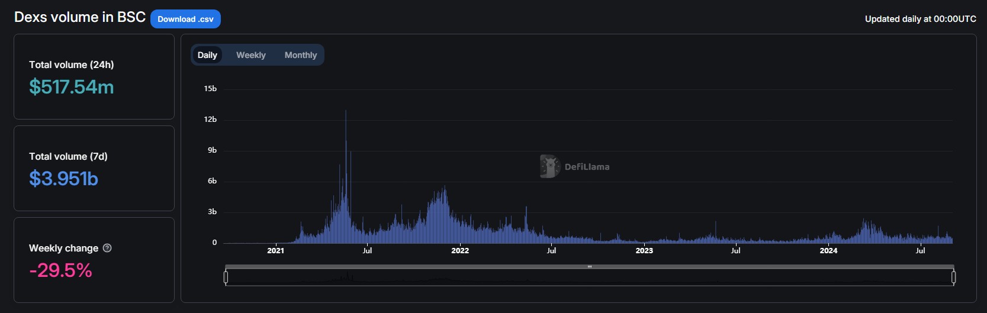The height and width of the screenshot is (313, 987).
Task: Click the left handle of range slider
Action: tap(226, 277)
